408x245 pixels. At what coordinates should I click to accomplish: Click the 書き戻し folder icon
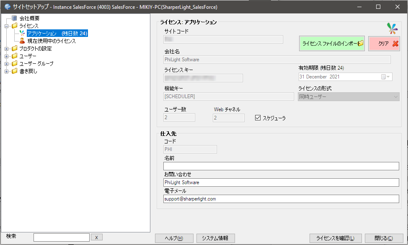tap(15, 71)
